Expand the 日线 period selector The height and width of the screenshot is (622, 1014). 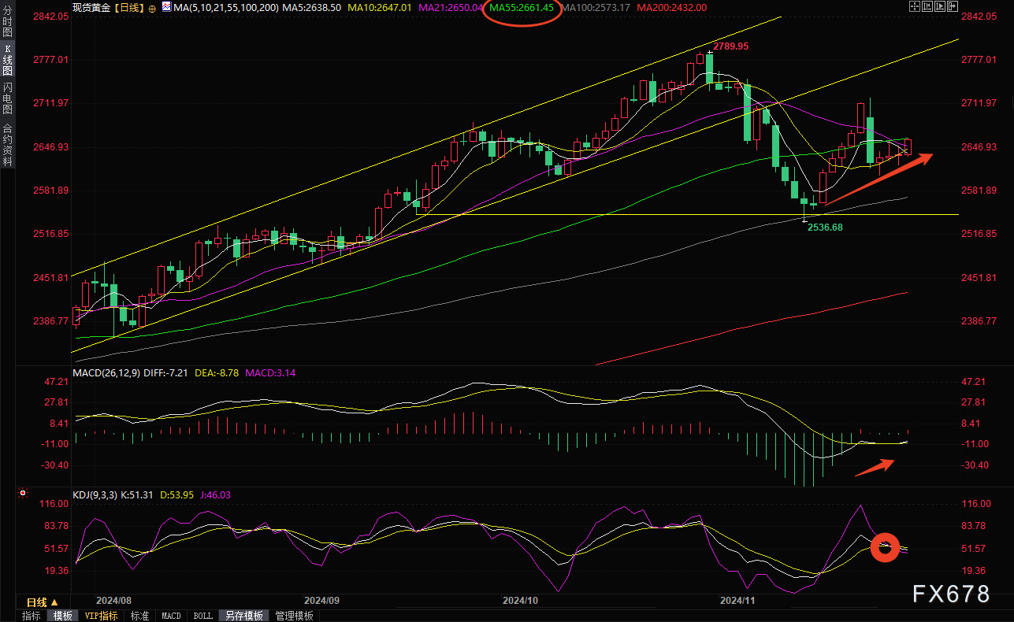[37, 602]
